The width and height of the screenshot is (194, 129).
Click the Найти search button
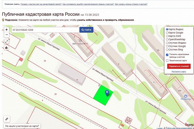pyautogui.click(x=86, y=30)
